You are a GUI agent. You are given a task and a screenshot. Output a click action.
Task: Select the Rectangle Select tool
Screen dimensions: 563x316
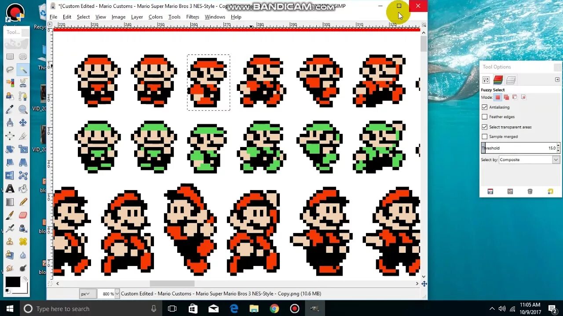click(10, 56)
